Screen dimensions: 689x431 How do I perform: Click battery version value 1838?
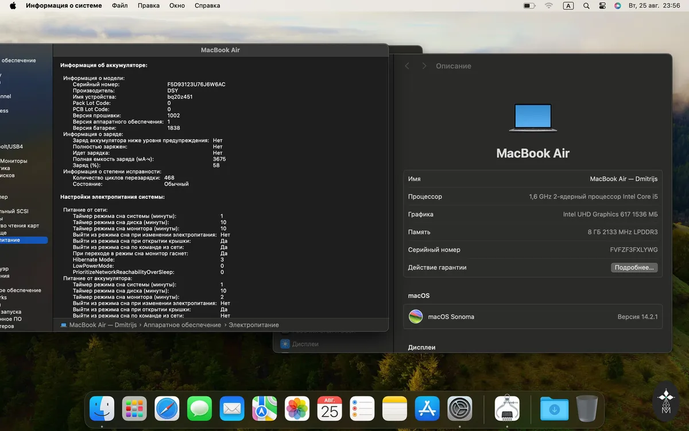(173, 128)
